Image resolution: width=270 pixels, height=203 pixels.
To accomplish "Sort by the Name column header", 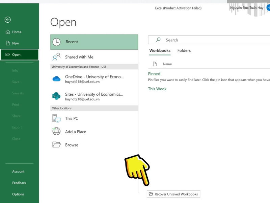I will pos(167,64).
